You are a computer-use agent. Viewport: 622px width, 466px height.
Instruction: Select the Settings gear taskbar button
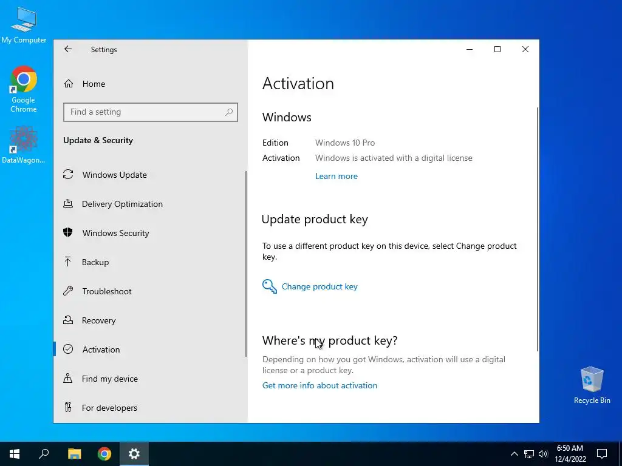134,454
